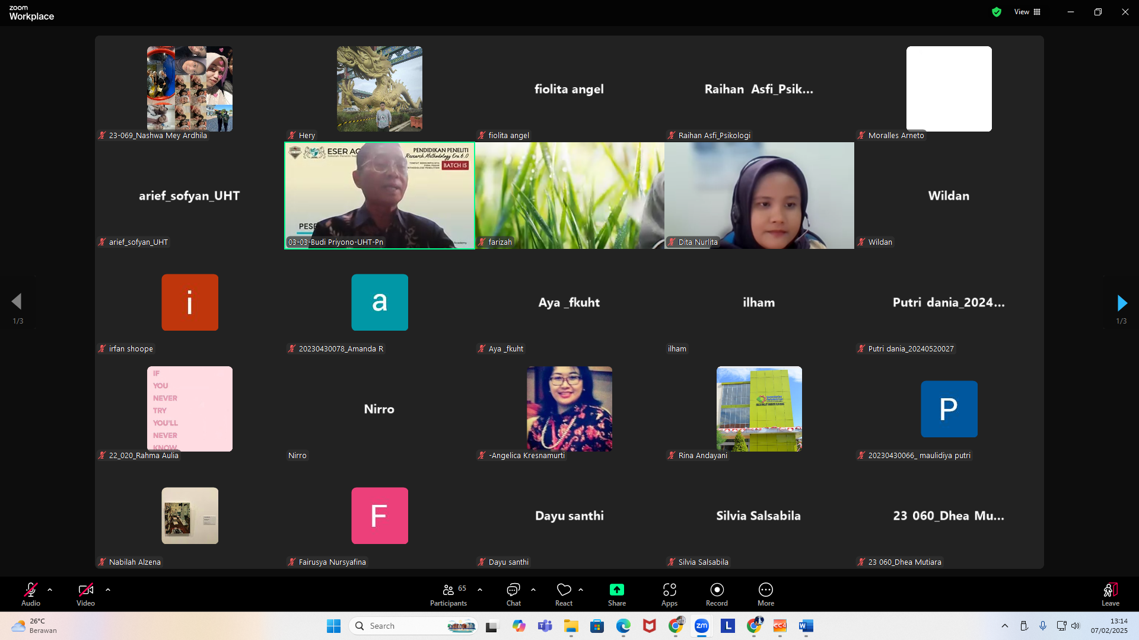
Task: Expand audio settings arrow next to Audio
Action: coord(50,590)
